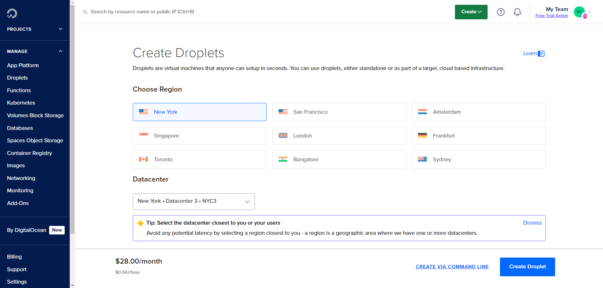Click the Australian flag beside Sydney
This screenshot has height=288, width=603.
pos(422,159)
